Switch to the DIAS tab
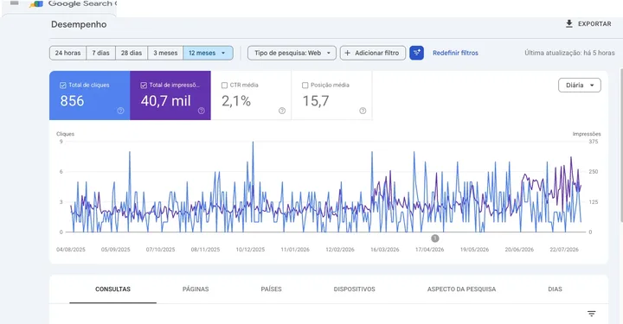The width and height of the screenshot is (623, 324). tap(555, 289)
